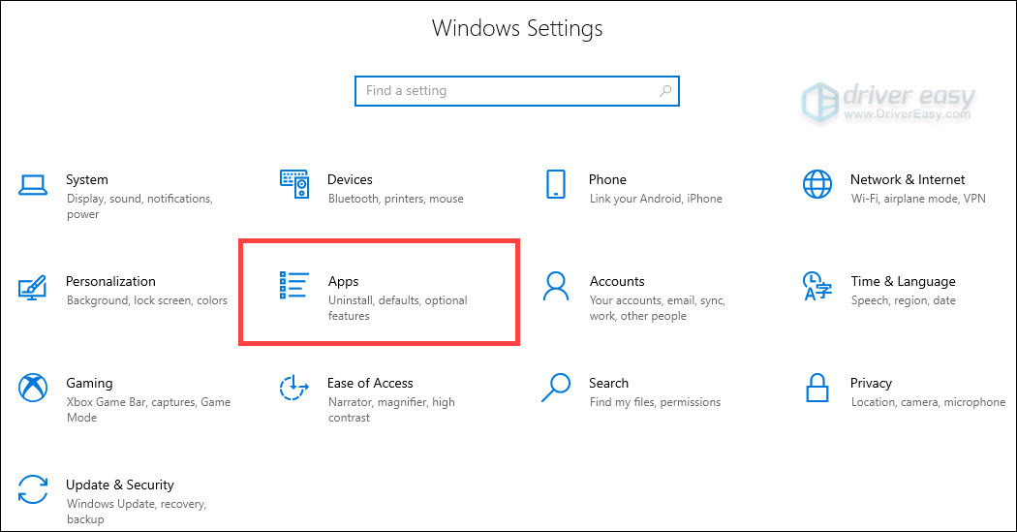The height and width of the screenshot is (532, 1017).
Task: Open the Gaming Xbox icon
Action: pos(32,388)
